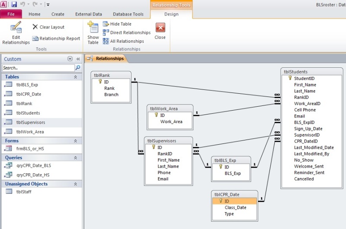Collapse the Tables group

75,77
